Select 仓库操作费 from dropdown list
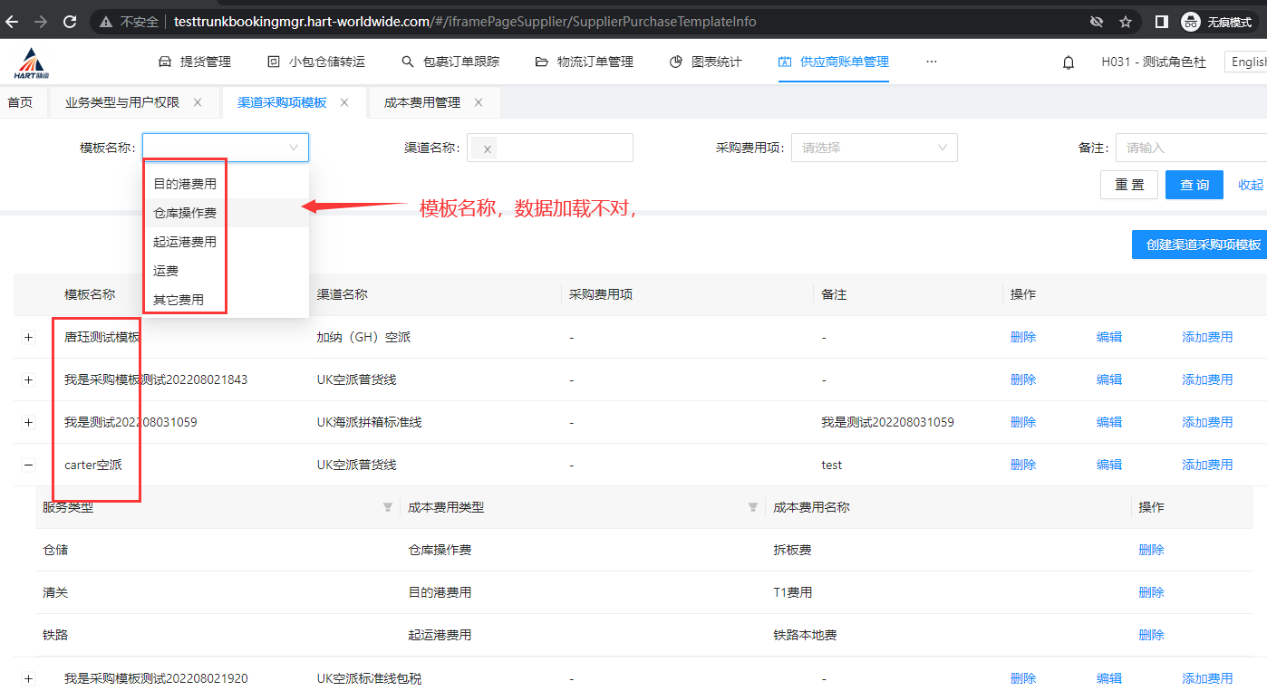 click(x=185, y=213)
